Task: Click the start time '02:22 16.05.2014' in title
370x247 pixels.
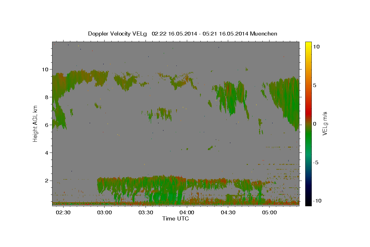Action: [x=174, y=34]
